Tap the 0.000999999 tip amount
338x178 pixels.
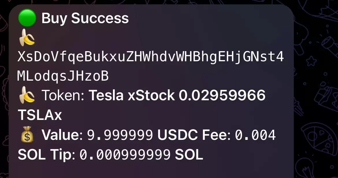tap(125, 155)
